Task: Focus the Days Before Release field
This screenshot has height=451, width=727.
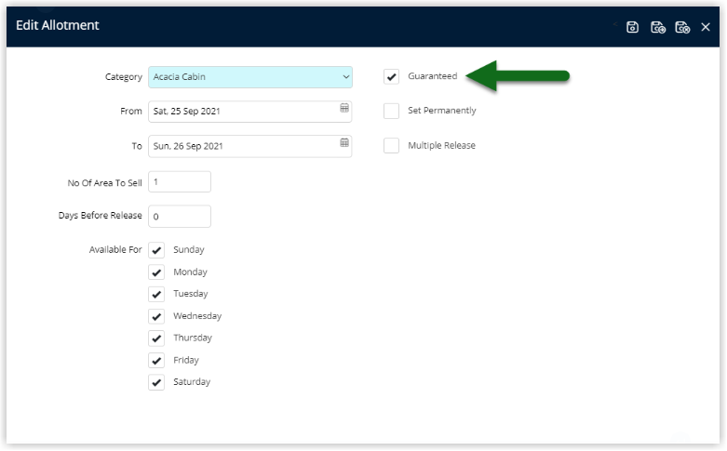Action: 180,217
